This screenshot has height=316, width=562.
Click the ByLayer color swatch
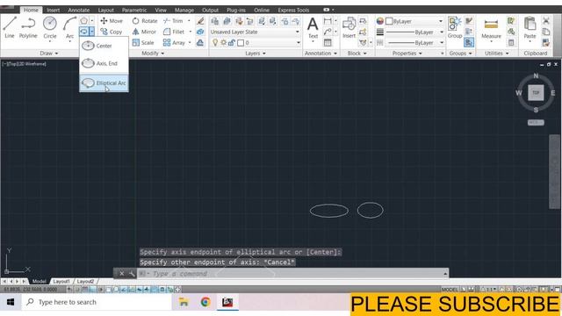[x=389, y=21]
